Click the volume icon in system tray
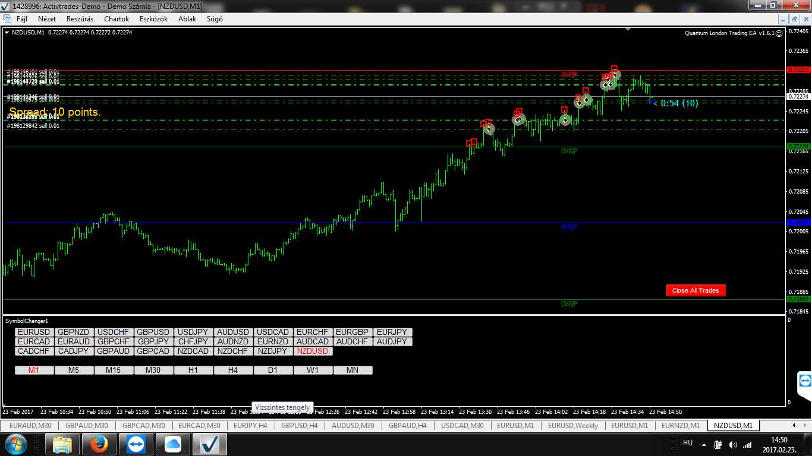Image resolution: width=812 pixels, height=456 pixels. (732, 444)
